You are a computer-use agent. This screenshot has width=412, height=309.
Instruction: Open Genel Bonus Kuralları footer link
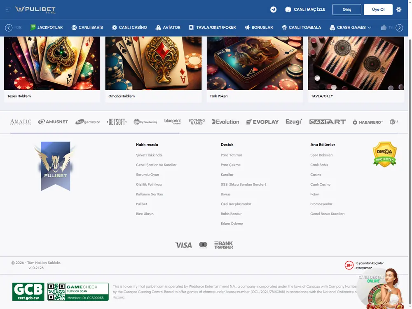coord(328,214)
